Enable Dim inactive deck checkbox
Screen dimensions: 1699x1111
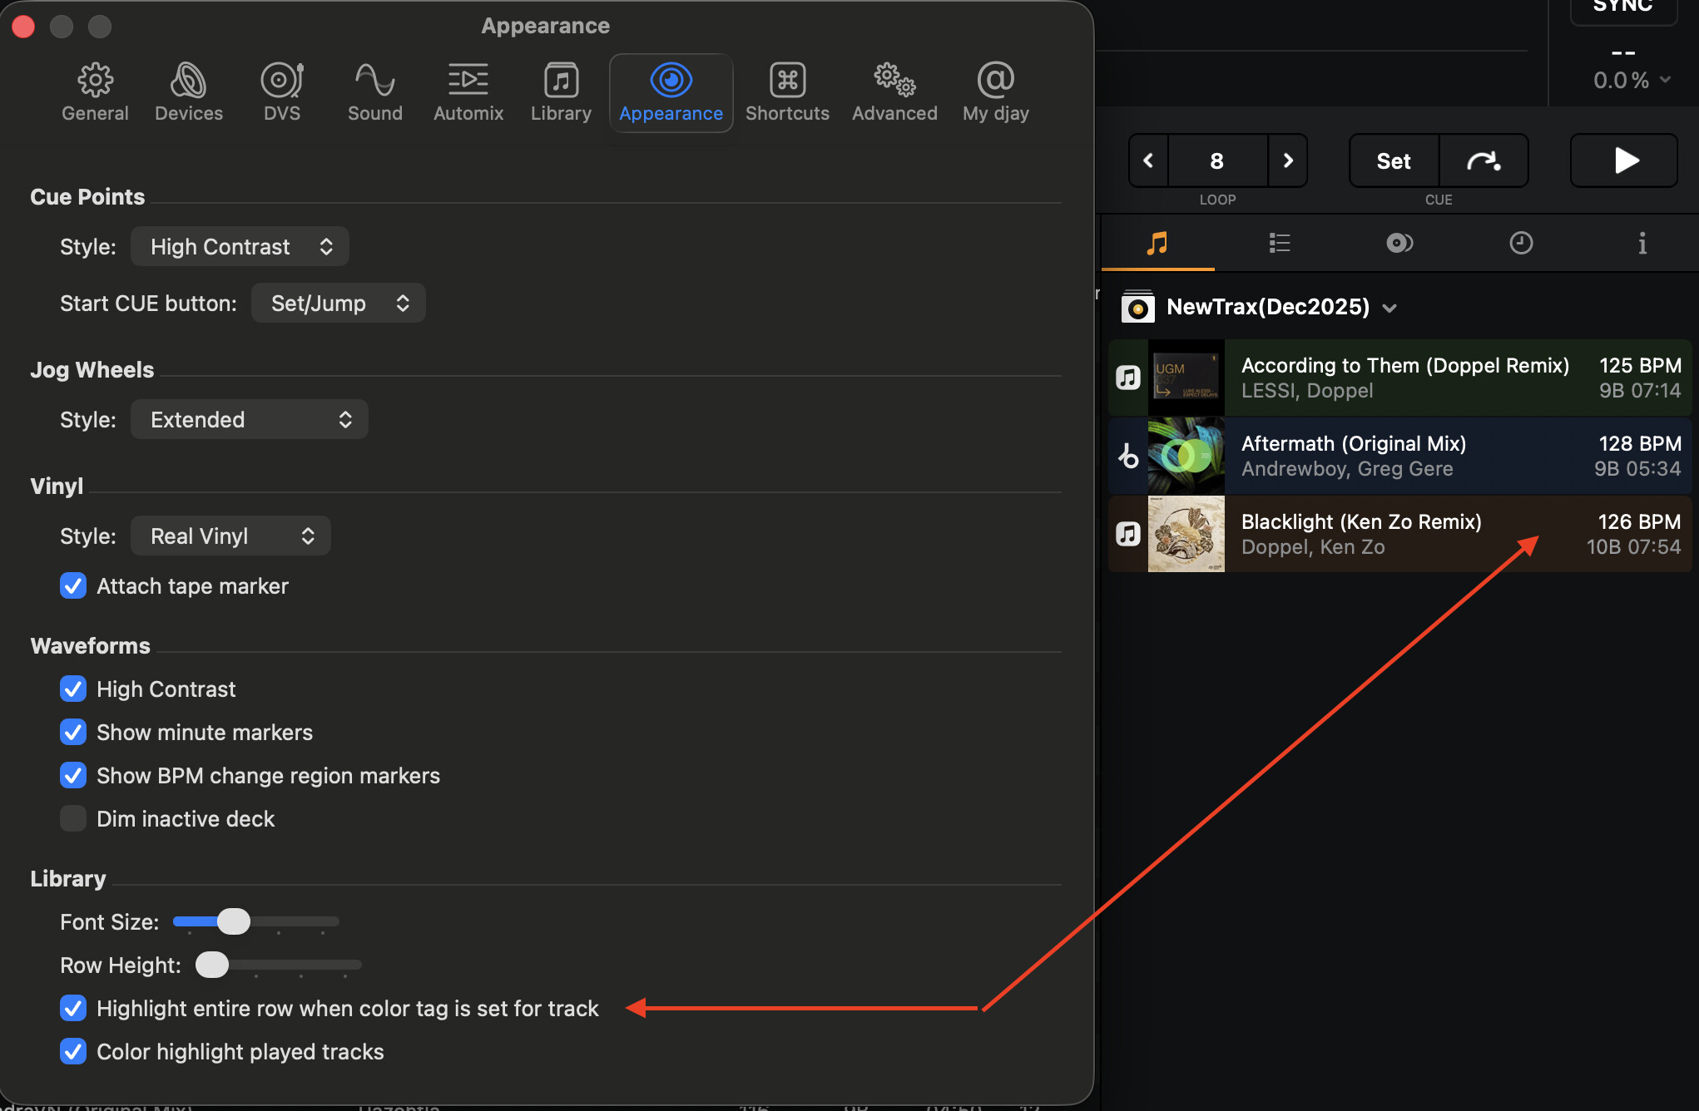(x=73, y=819)
